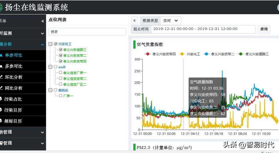This screenshot has height=153, width=279.
Task: Collapse the 兴安化工 tree node
Action: (x=50, y=44)
